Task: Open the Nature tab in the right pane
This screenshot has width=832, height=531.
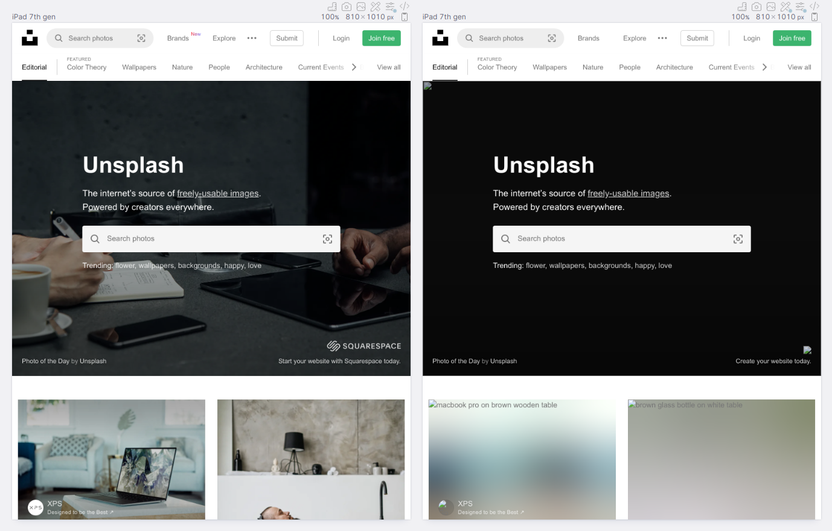Action: (x=593, y=67)
